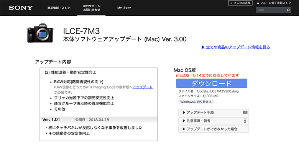Select the アップデート内容 heading
299x164 pixels.
click(53, 62)
